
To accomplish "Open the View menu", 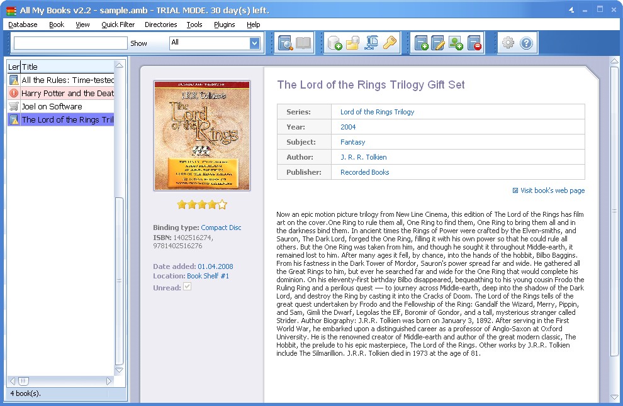I will point(82,25).
